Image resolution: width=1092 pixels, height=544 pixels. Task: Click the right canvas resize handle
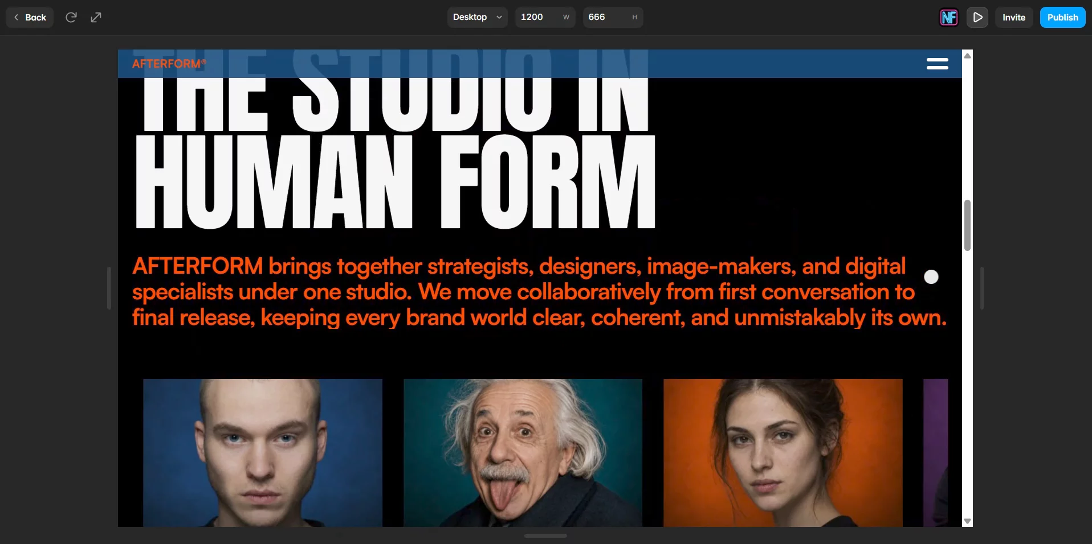[x=981, y=288]
